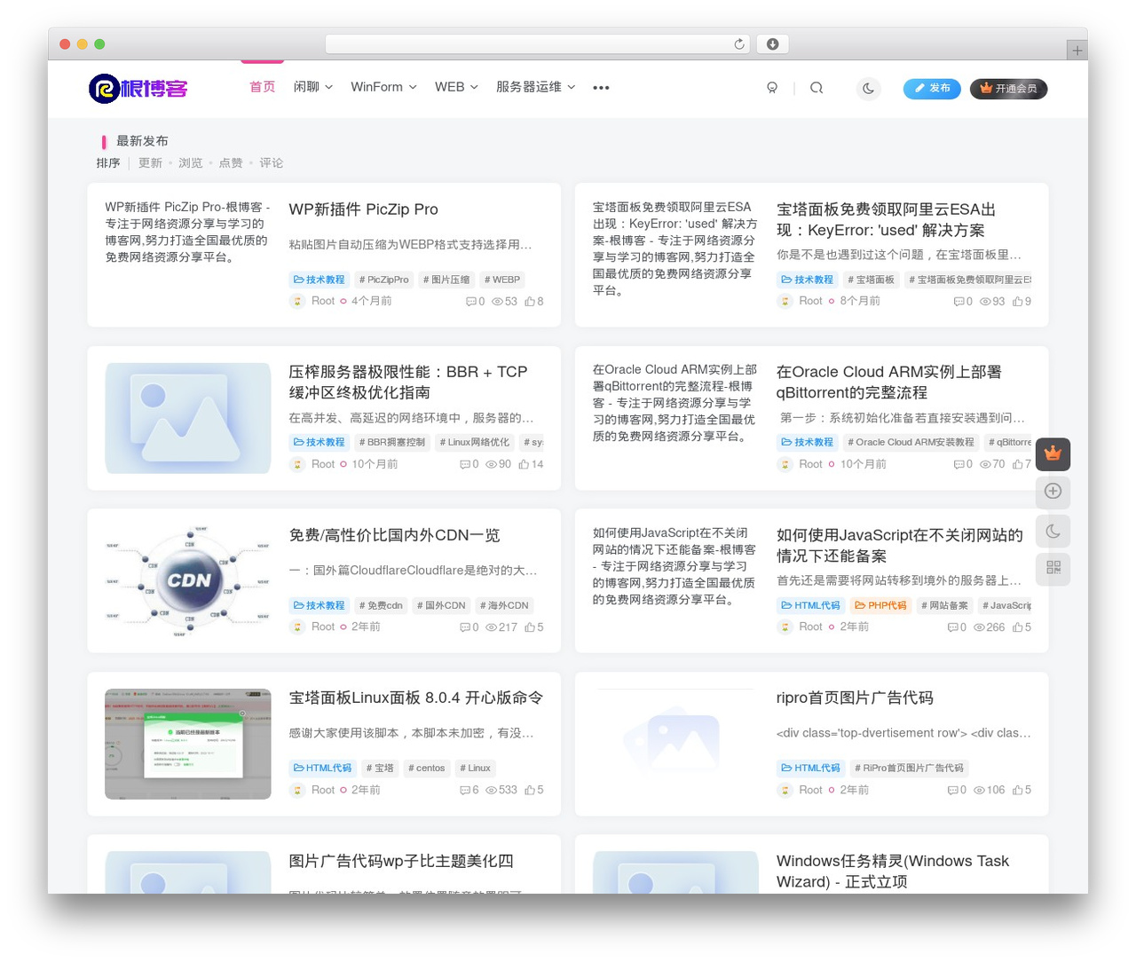Toggle dark mode moon in the navbar

[868, 88]
